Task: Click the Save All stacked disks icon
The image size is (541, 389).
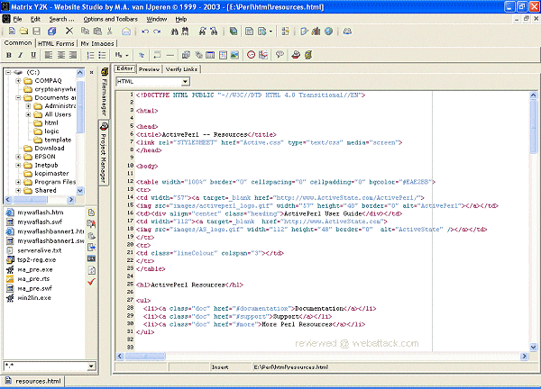Action: point(52,32)
